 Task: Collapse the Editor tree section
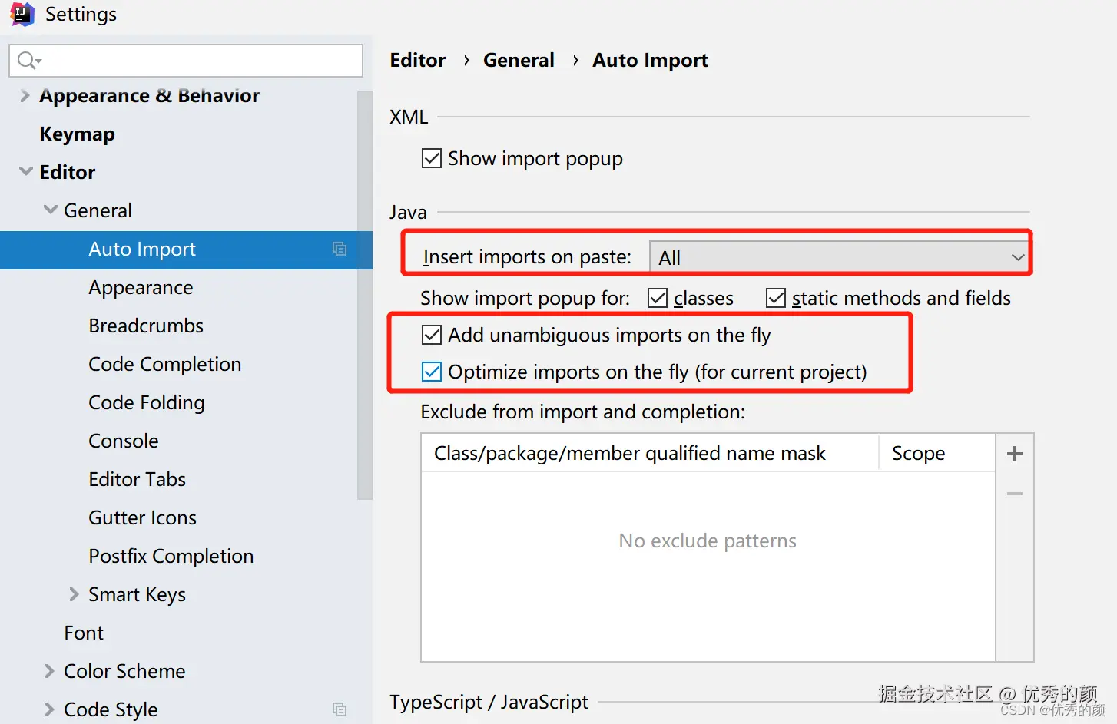tap(26, 171)
